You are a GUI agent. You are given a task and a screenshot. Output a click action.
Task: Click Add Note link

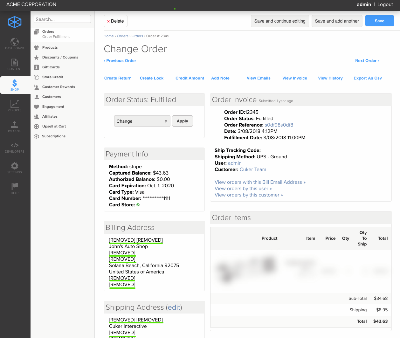(220, 78)
